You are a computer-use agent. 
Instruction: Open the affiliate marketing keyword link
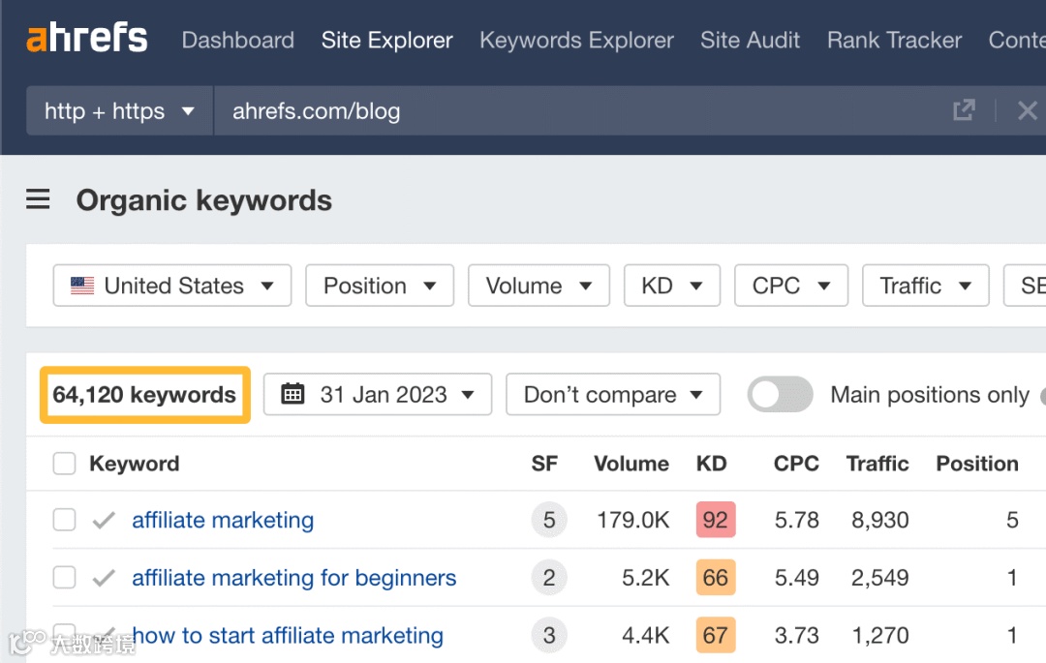[x=222, y=520]
